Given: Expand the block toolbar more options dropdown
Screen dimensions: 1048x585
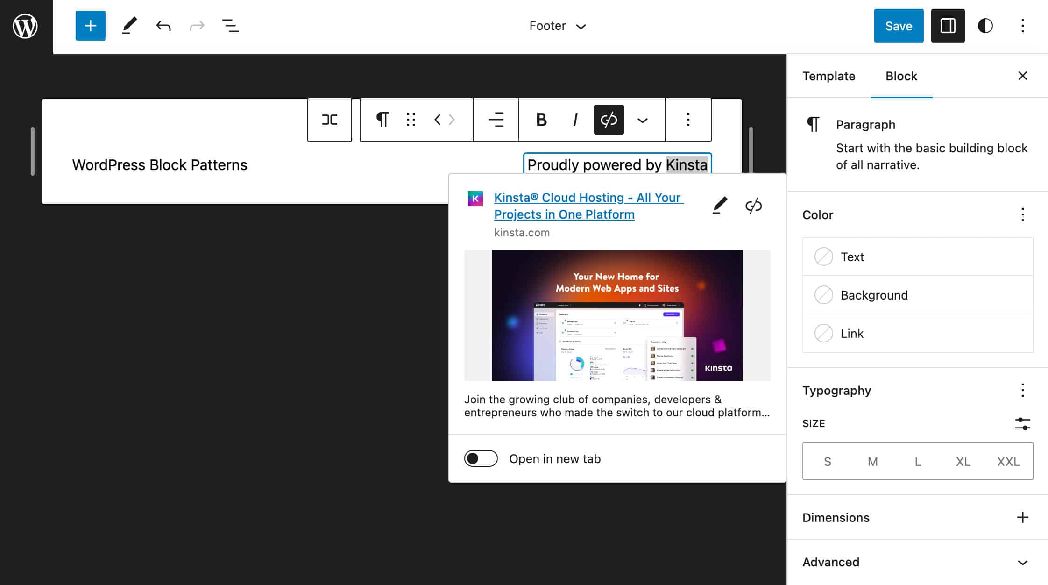Looking at the screenshot, I should coord(687,120).
